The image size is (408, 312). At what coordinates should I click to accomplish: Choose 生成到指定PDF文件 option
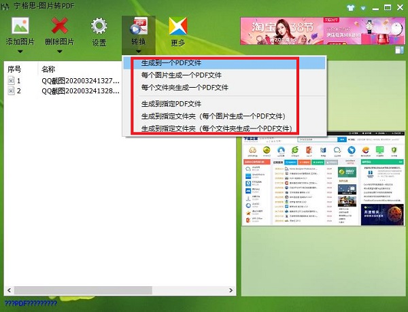[x=171, y=104]
